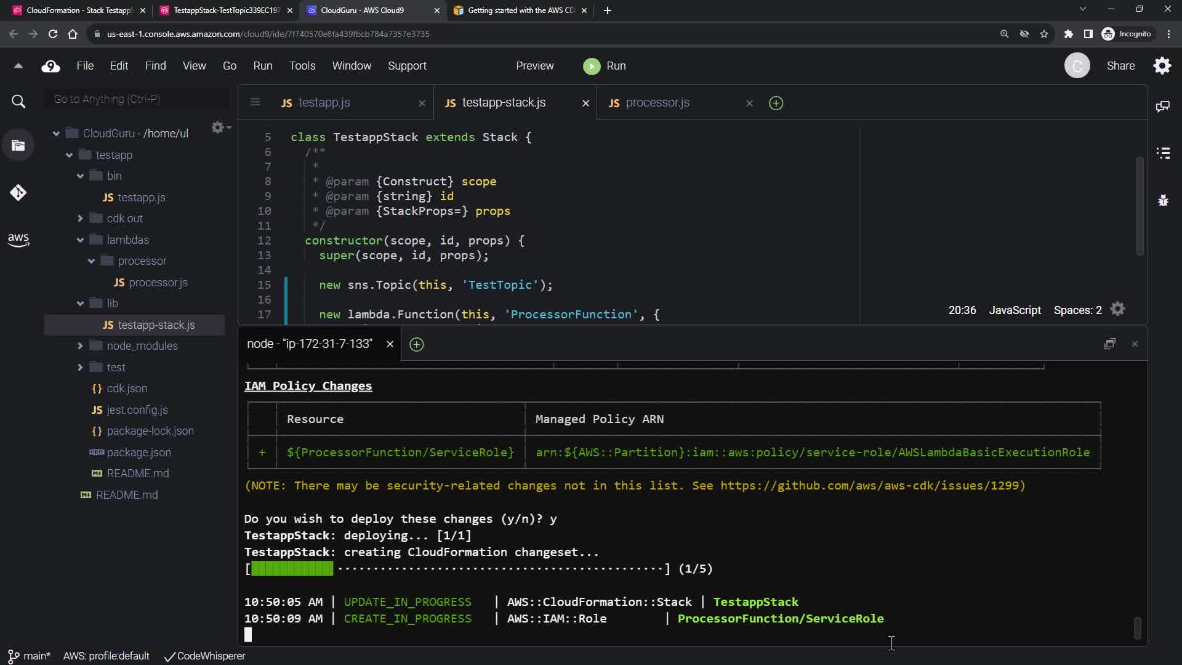Click the Share button
1182x665 pixels.
(x=1120, y=66)
